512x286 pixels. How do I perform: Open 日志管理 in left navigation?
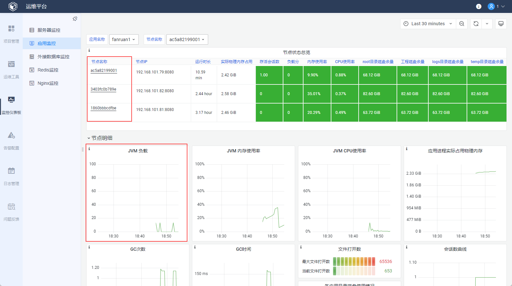(x=11, y=176)
